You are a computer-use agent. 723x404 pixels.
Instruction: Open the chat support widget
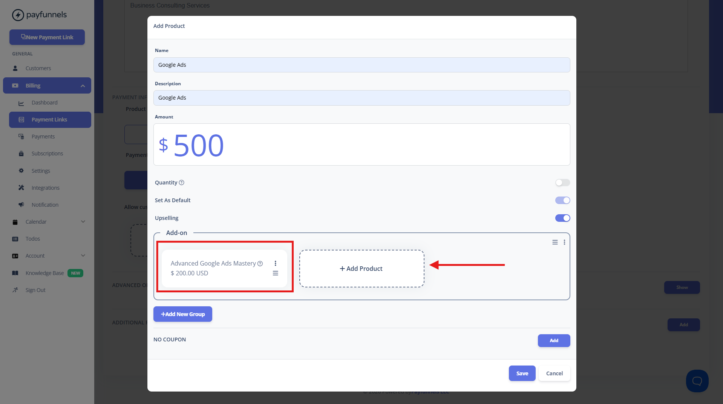point(697,381)
